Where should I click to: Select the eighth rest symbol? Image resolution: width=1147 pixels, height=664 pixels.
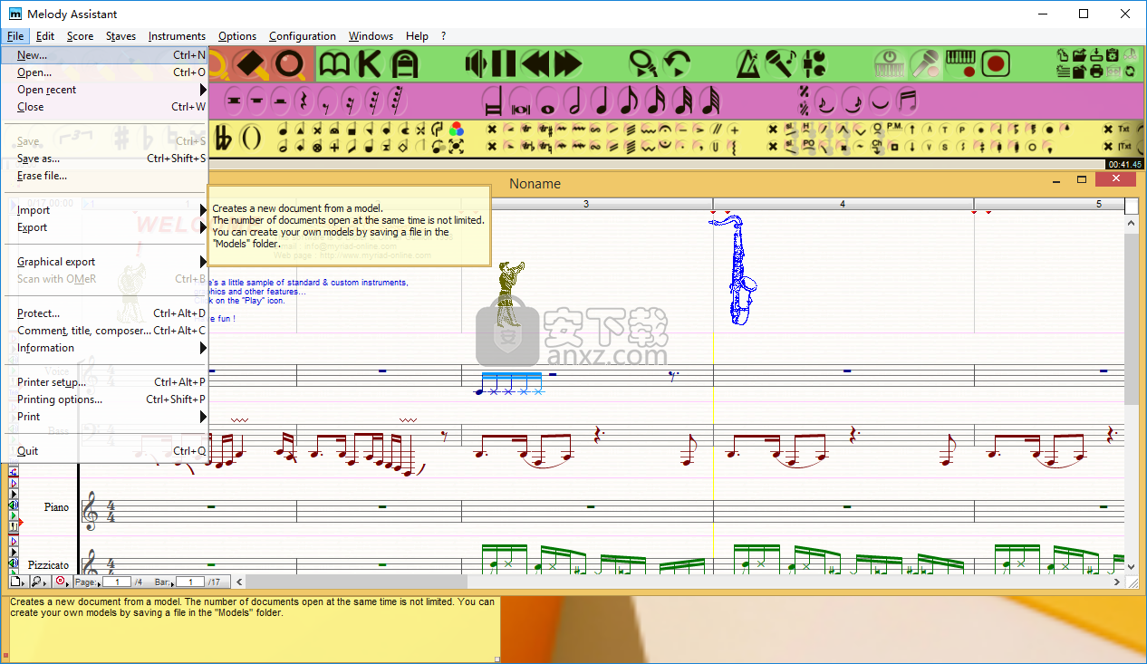pyautogui.click(x=326, y=101)
